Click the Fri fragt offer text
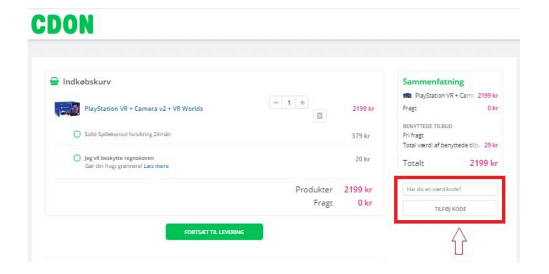 [x=413, y=135]
